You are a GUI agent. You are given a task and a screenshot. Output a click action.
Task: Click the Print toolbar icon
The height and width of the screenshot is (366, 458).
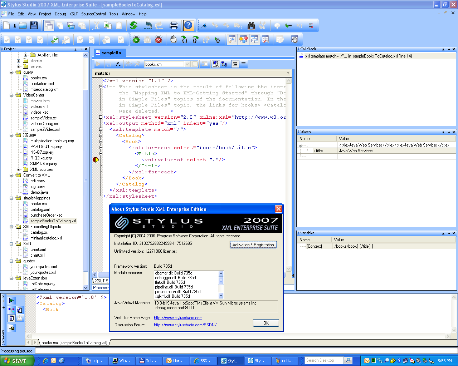[x=174, y=25]
